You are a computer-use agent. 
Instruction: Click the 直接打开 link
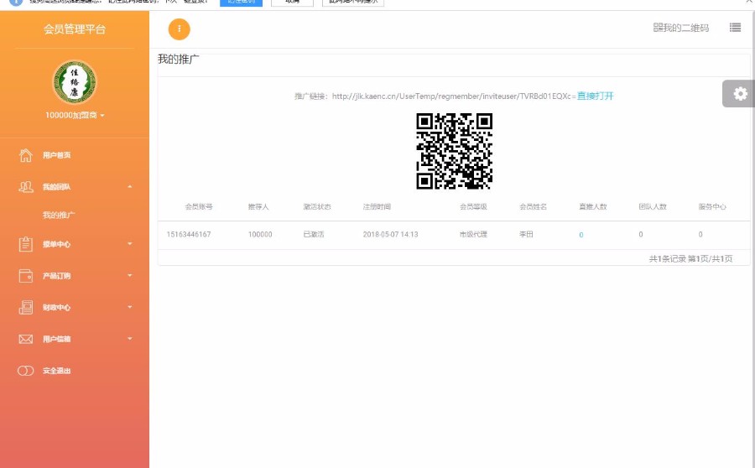coord(595,96)
